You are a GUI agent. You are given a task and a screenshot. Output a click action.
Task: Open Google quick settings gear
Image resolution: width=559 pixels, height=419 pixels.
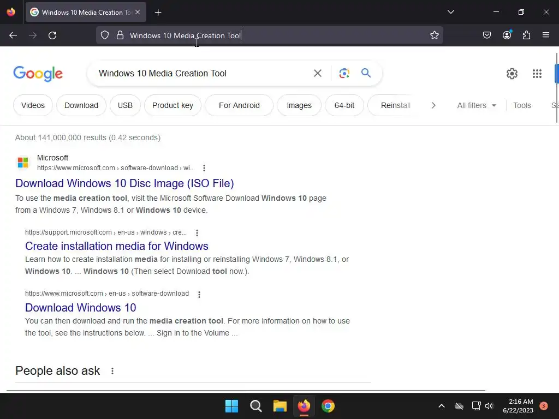(x=512, y=74)
